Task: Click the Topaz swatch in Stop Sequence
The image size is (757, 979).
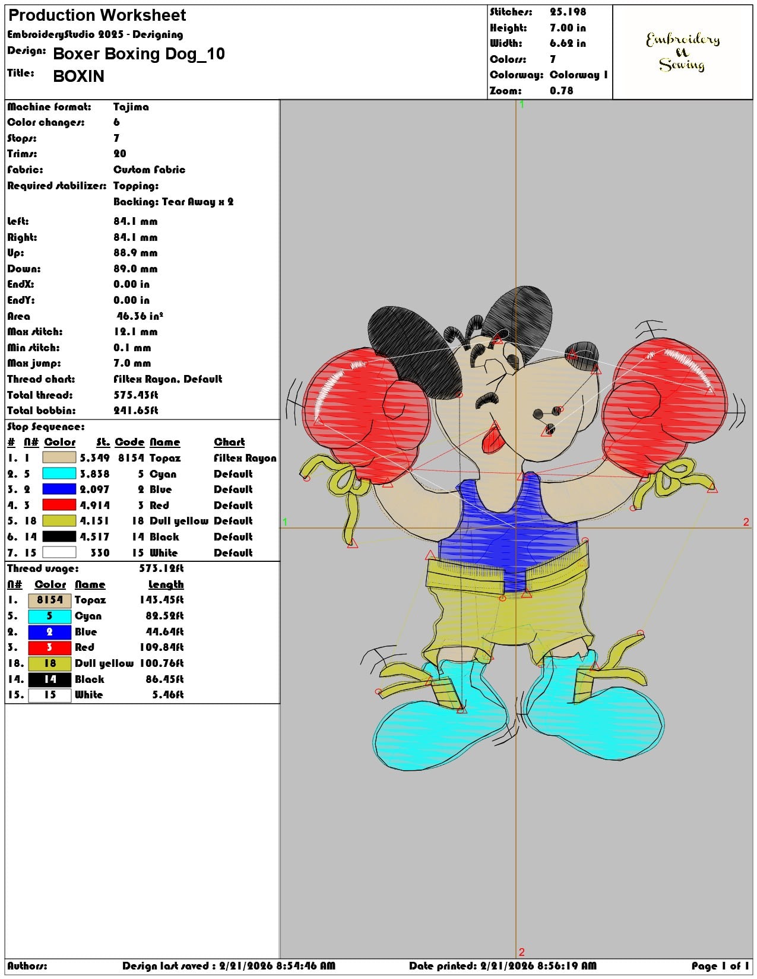Action: [x=59, y=457]
